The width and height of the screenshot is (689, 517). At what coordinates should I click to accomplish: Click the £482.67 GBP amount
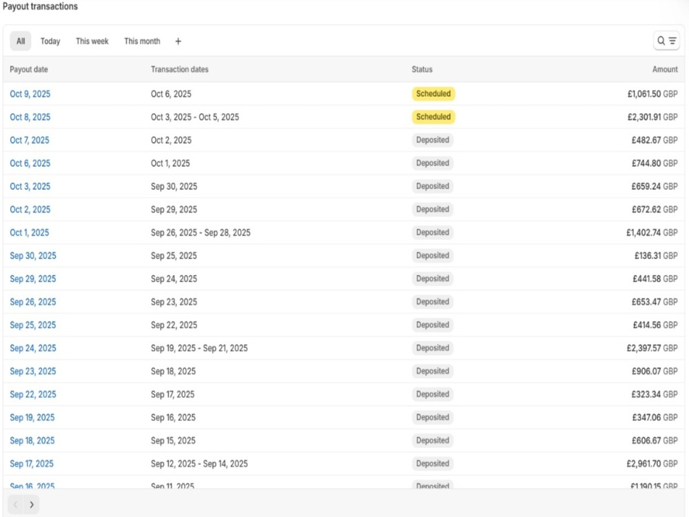pos(655,140)
